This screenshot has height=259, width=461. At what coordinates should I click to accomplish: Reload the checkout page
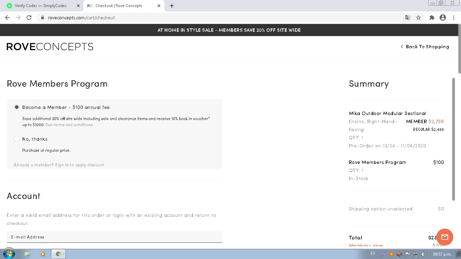click(29, 18)
